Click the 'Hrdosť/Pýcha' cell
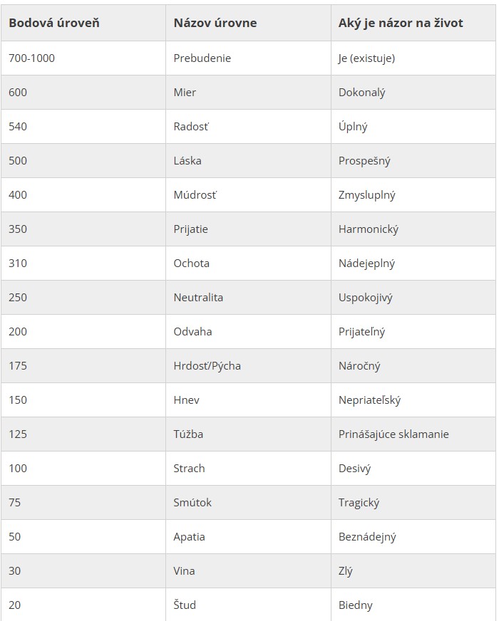This screenshot has height=621, width=499. click(x=248, y=365)
